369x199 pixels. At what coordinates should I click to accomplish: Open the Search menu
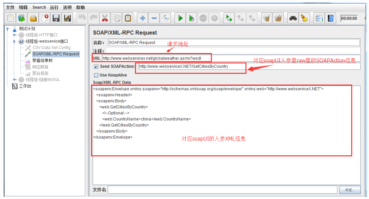tap(39, 7)
